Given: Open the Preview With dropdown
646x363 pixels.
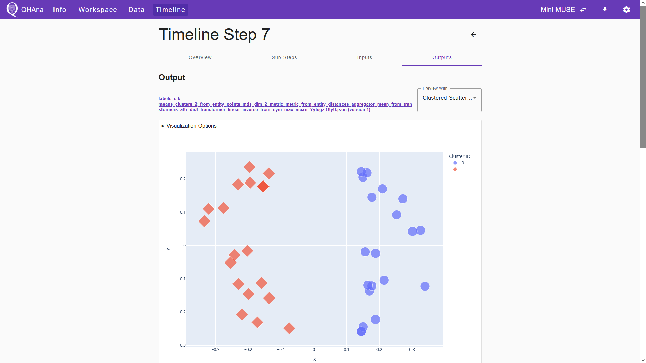Looking at the screenshot, I should click(449, 100).
